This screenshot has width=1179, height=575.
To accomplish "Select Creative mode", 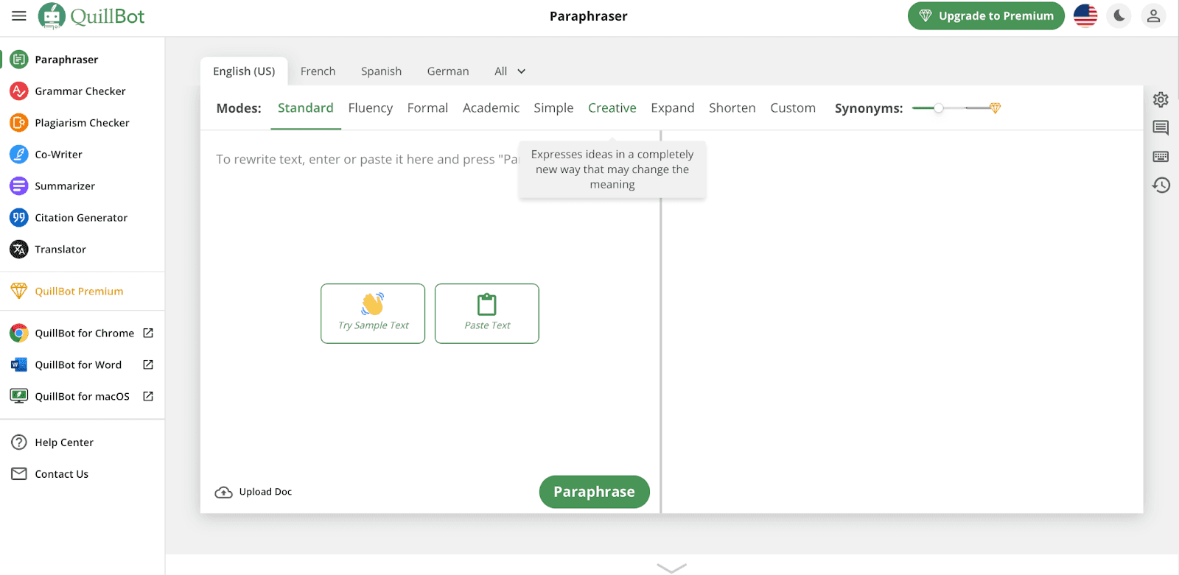I will pyautogui.click(x=612, y=108).
